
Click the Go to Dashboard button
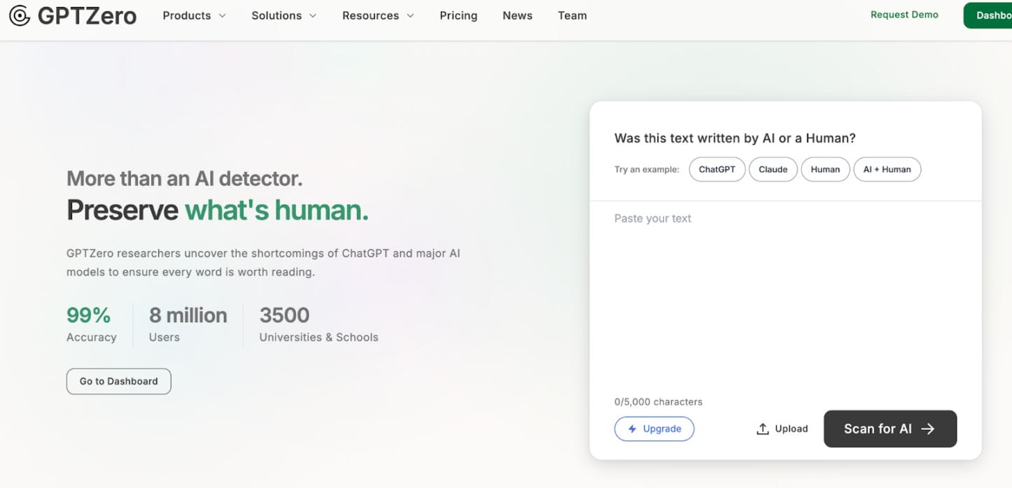tap(118, 381)
